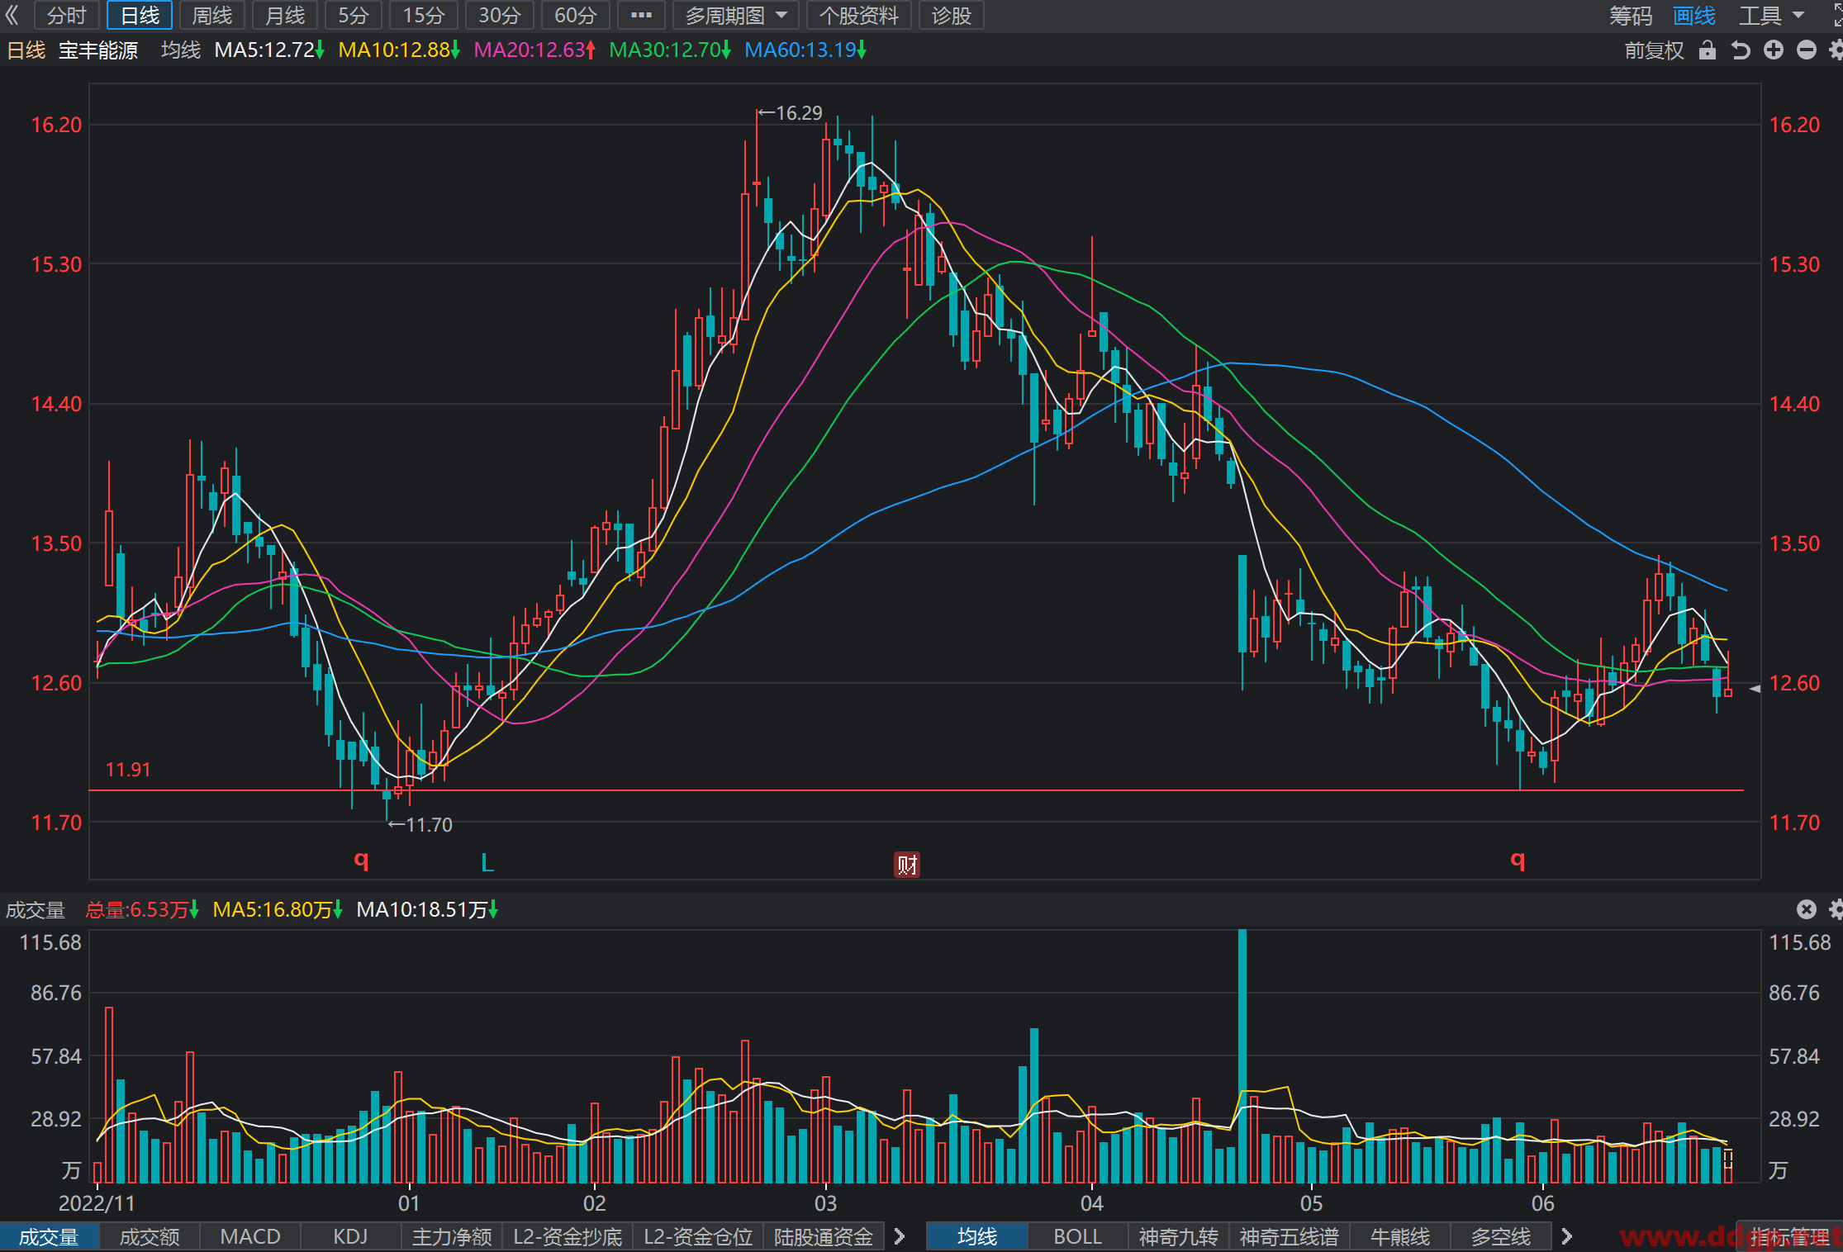The image size is (1843, 1252).
Task: Open more time periods ellipsis menu
Action: pyautogui.click(x=641, y=16)
